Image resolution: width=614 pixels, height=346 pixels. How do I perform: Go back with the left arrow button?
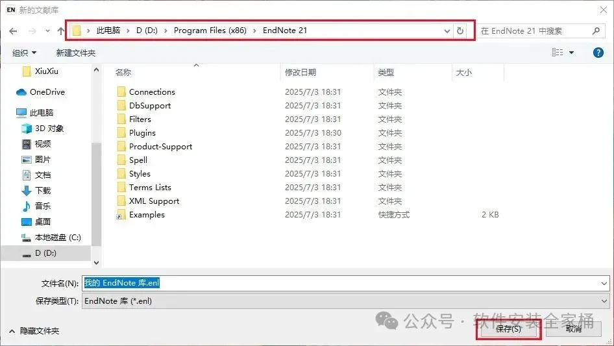point(13,31)
